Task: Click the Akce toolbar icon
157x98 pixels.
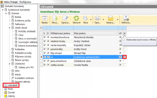Action: [85, 19]
